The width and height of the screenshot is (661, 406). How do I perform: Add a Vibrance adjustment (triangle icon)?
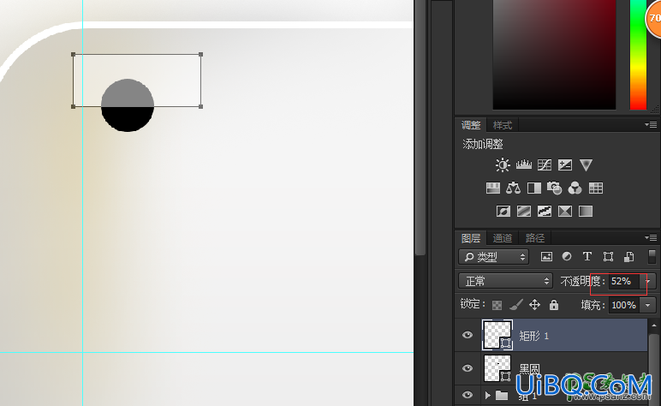[x=586, y=164]
